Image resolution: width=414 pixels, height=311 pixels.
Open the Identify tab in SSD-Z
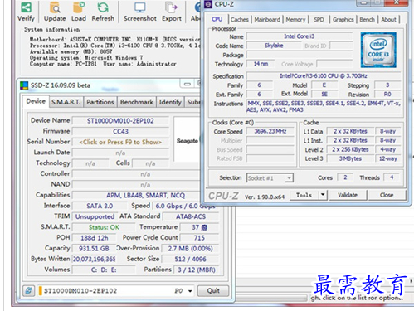click(x=170, y=102)
